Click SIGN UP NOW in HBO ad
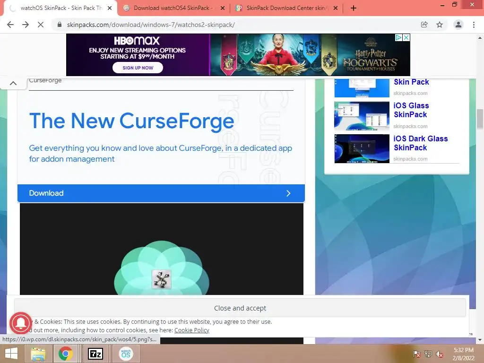Viewport: 484px width, 363px height. pyautogui.click(x=138, y=68)
